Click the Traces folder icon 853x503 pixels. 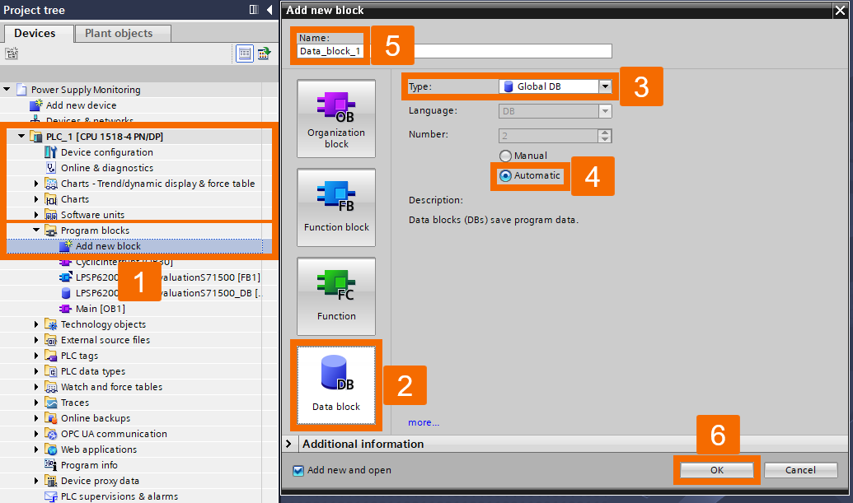click(x=50, y=403)
